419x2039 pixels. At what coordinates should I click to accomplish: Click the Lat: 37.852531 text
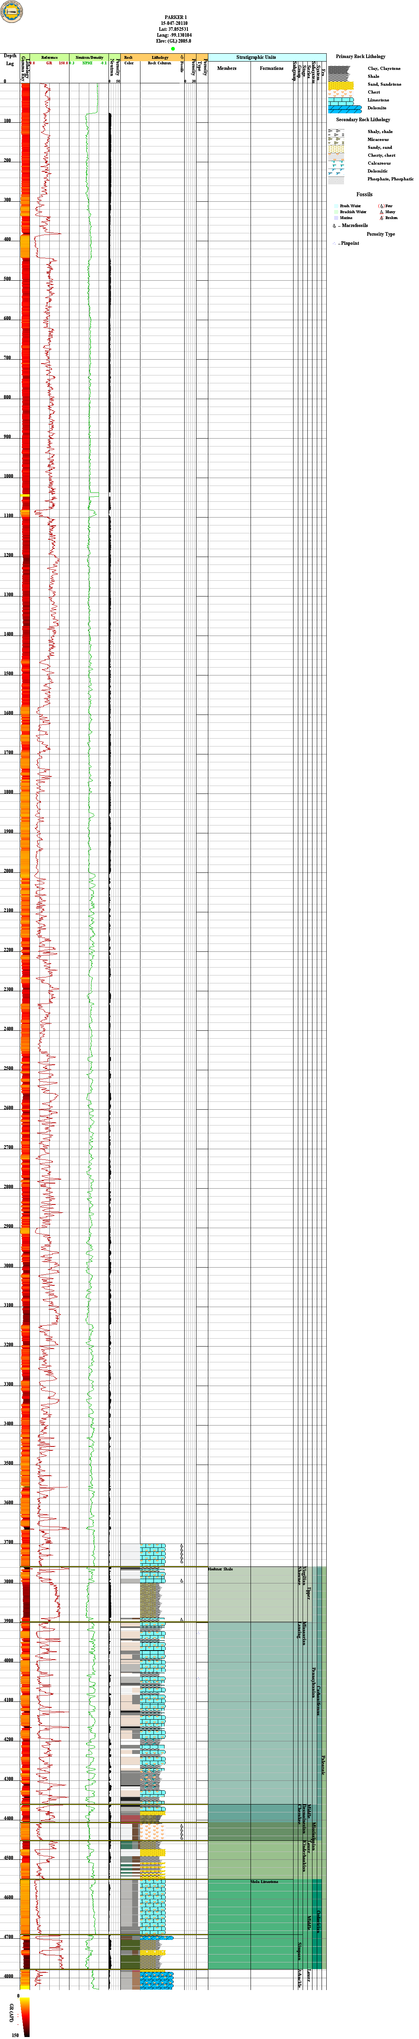174,29
